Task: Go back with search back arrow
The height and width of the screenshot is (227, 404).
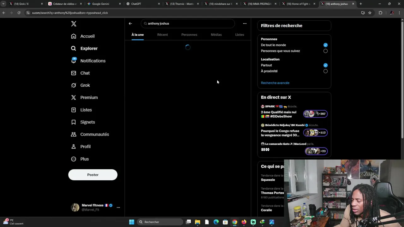Action: click(130, 23)
